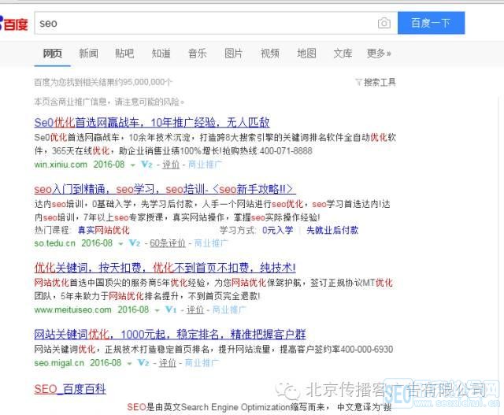Click the 先就业后付款 link
This screenshot has width=504, height=415.
tap(332, 230)
